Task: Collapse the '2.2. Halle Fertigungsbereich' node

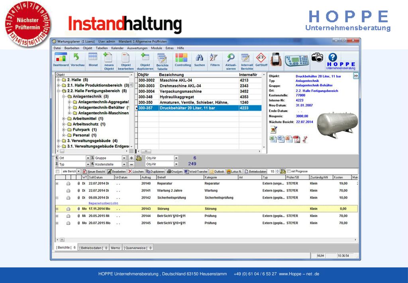Action: tap(59, 91)
